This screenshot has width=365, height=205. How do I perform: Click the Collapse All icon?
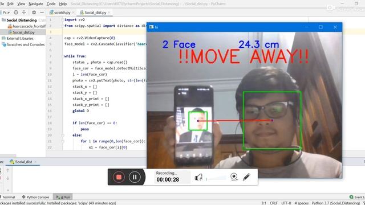tap(24, 13)
